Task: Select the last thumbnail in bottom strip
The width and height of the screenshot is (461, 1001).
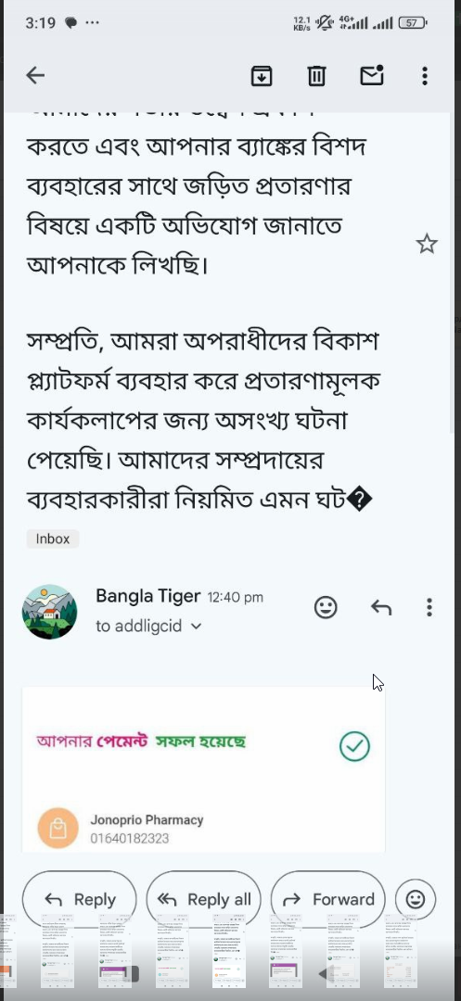Action: (401, 951)
